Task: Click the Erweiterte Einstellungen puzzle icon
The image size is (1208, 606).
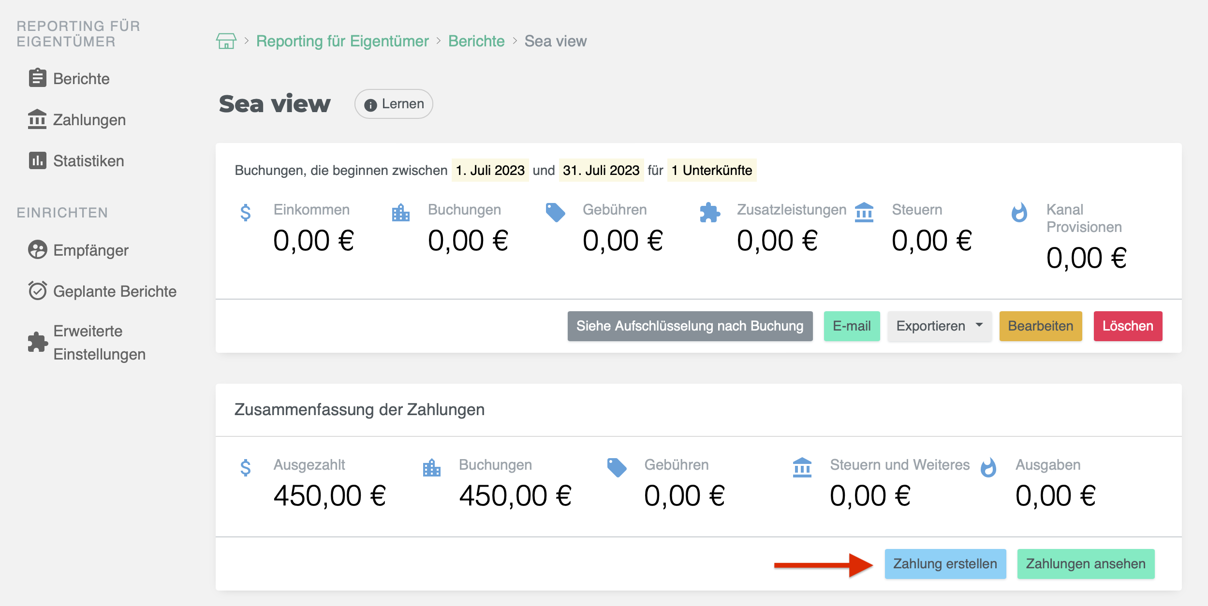Action: [x=37, y=342]
